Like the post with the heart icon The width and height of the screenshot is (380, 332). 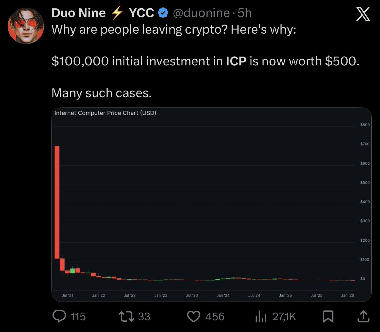194,316
